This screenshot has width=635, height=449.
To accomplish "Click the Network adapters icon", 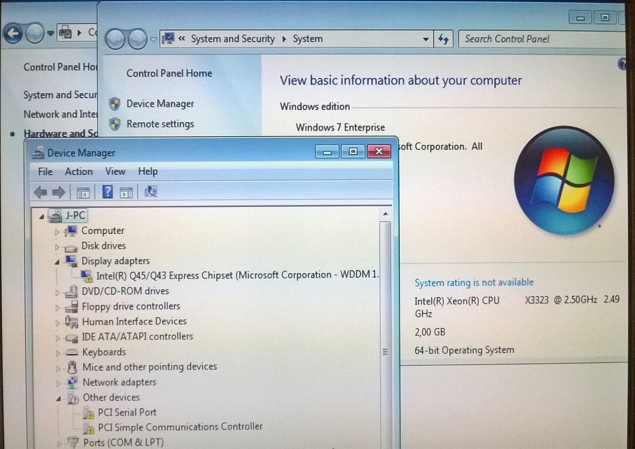I will [x=72, y=382].
